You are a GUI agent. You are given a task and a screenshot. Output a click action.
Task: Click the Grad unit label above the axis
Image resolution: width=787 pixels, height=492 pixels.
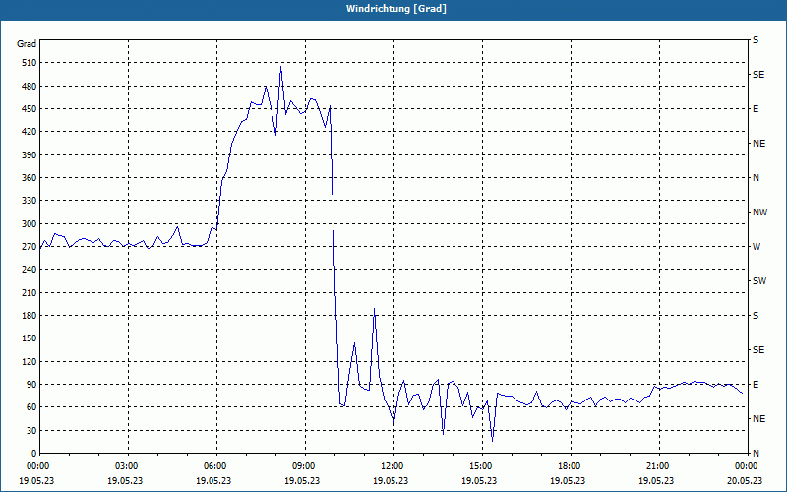[x=27, y=44]
